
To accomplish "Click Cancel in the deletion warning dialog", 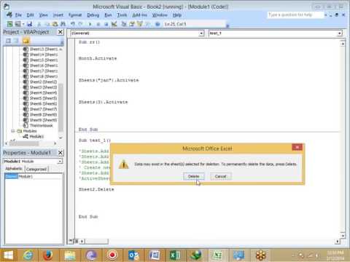I will 220,176.
